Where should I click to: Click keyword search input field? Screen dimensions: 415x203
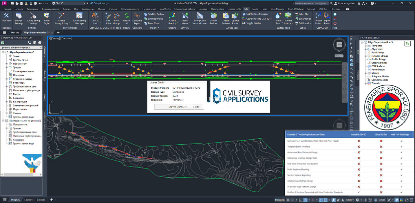(311, 3)
